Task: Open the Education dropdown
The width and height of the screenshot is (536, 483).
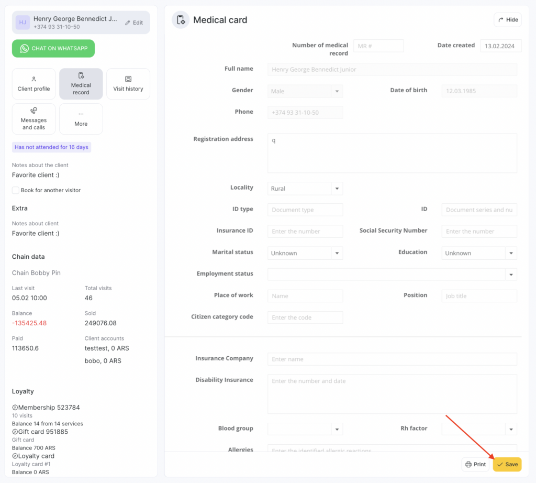Action: point(511,253)
